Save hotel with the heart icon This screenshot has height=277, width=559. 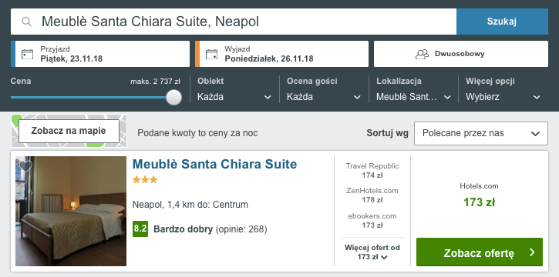coord(25,166)
